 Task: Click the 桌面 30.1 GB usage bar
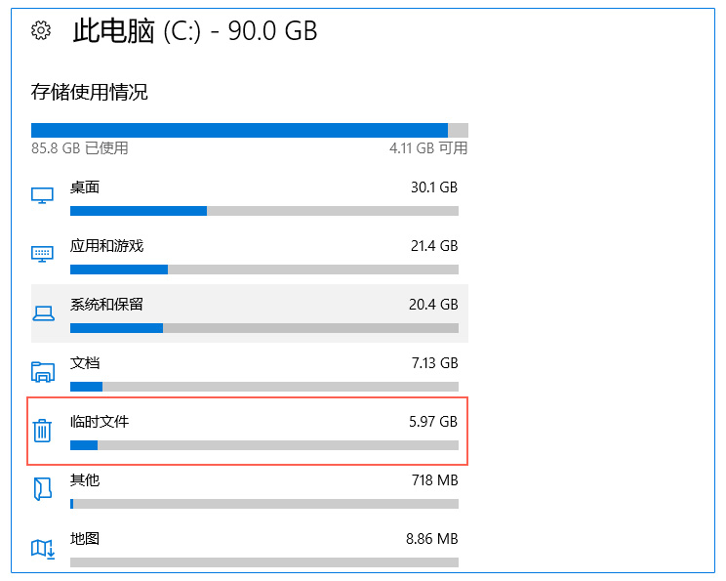[x=264, y=211]
